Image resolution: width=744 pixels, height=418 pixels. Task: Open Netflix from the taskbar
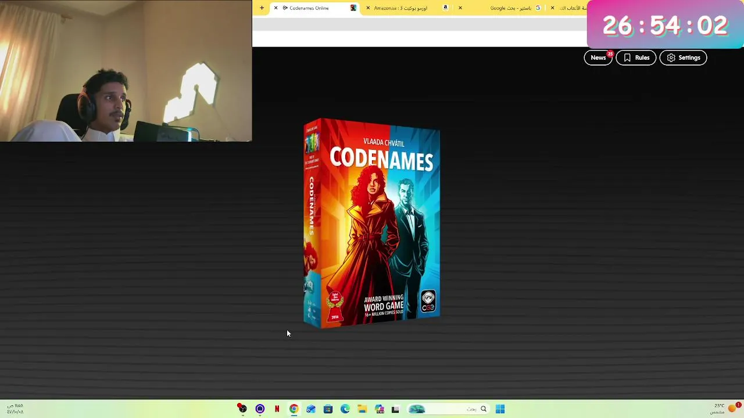277,409
